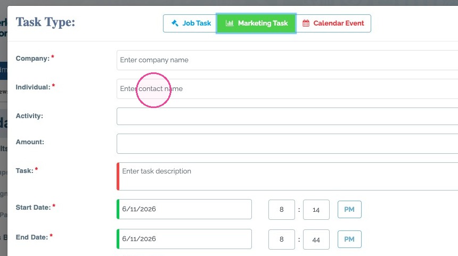Select the Start Date hour box
458x256 pixels.
pos(282,210)
